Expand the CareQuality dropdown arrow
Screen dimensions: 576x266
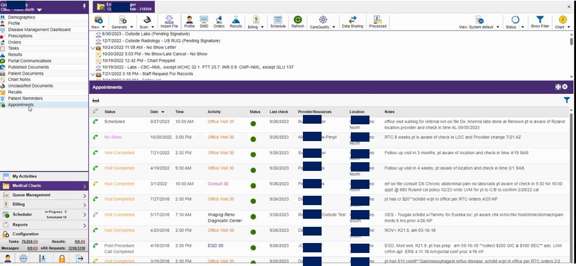(333, 27)
